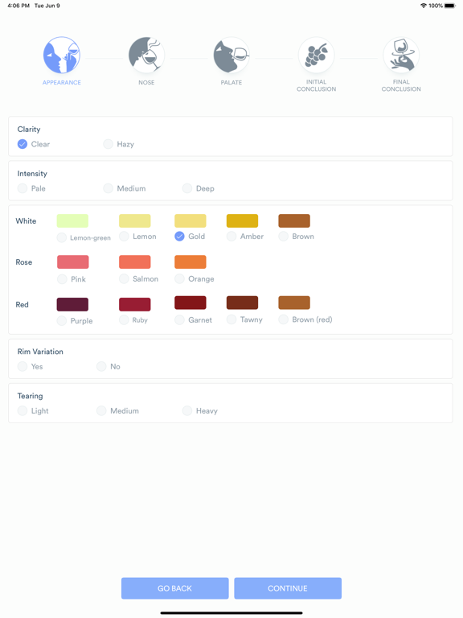Select Hazy clarity option

(x=109, y=144)
